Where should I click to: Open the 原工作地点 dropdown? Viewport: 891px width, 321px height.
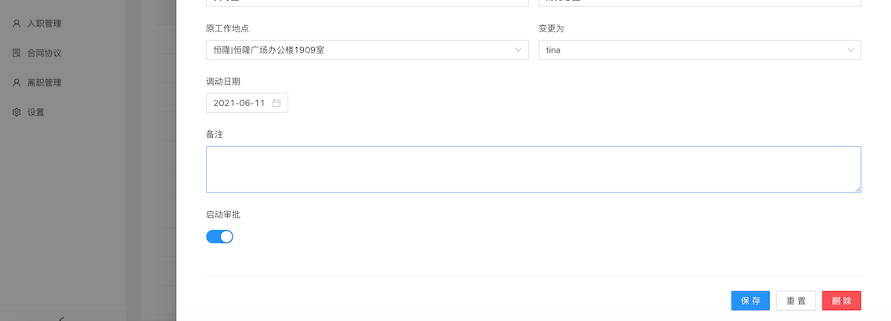point(367,50)
